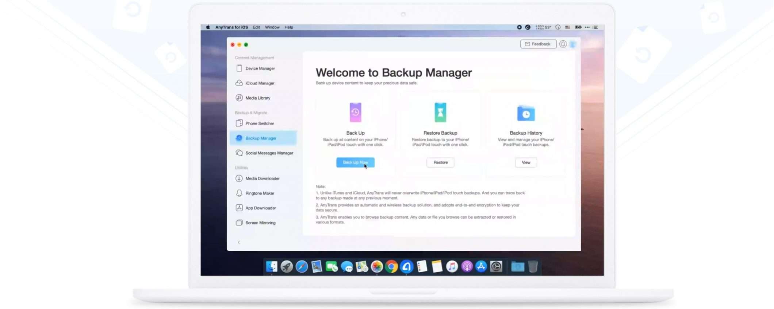
Task: Click the blue Backup History folder icon
Action: pos(526,113)
